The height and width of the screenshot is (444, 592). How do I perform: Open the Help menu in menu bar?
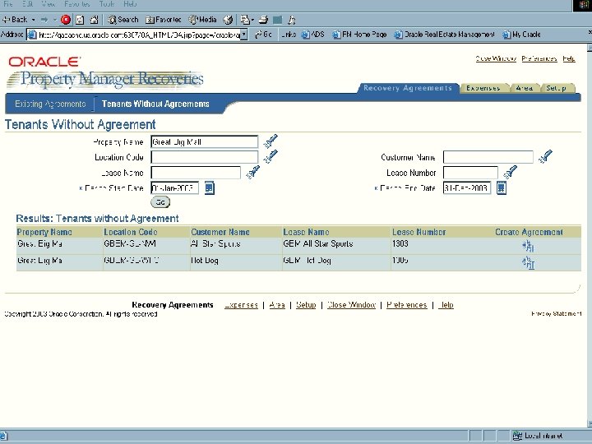point(130,4)
